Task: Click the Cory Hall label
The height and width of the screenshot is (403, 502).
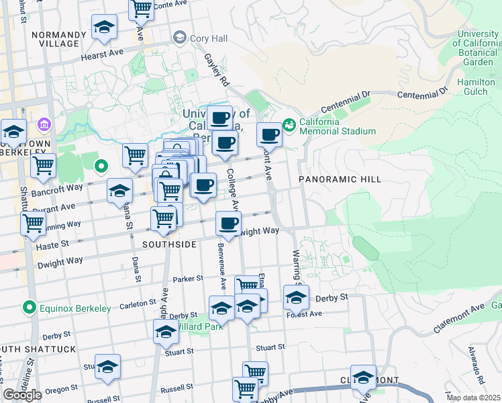Action: click(209, 38)
